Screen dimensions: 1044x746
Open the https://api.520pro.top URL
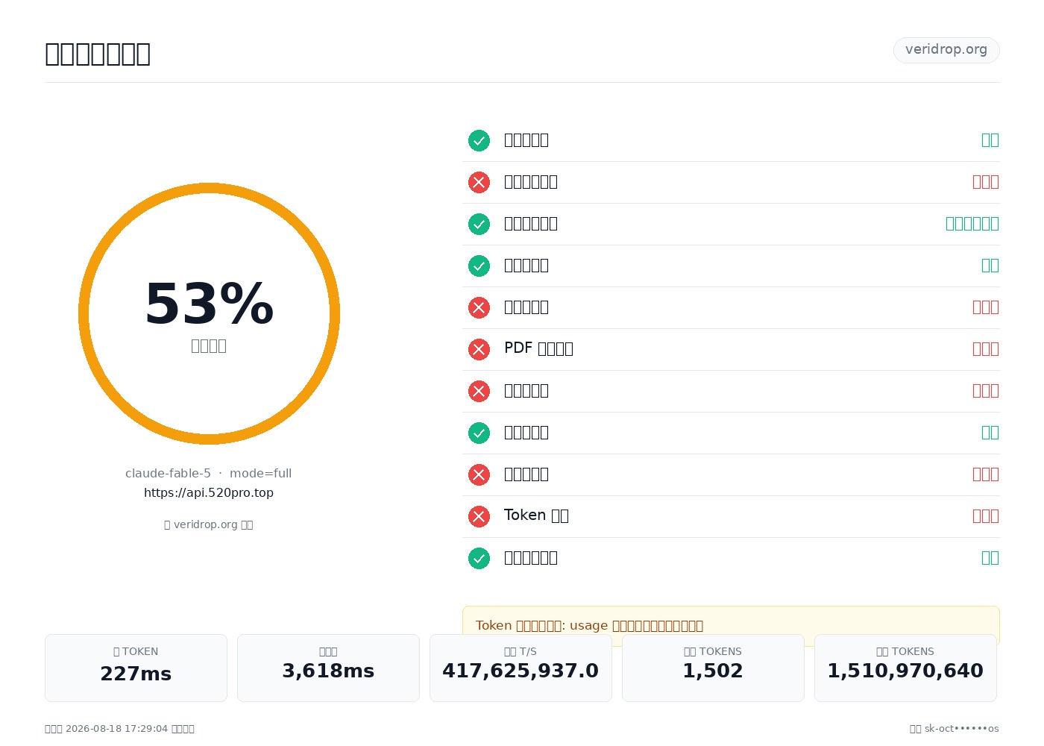point(209,492)
